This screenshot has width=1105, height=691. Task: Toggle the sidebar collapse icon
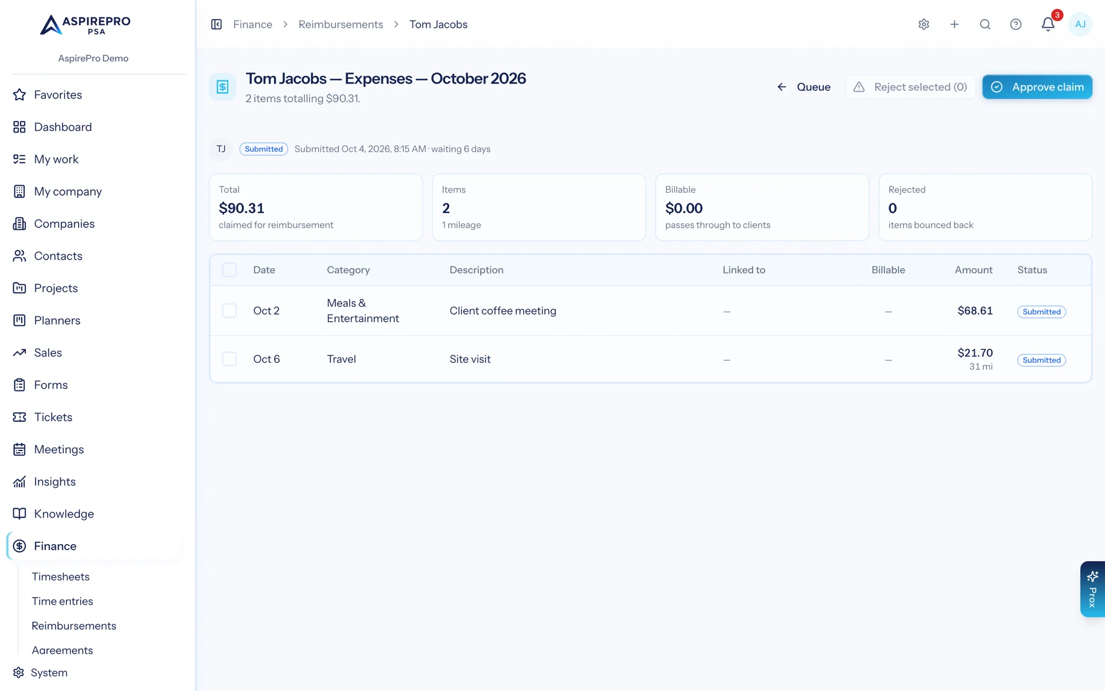click(x=217, y=24)
